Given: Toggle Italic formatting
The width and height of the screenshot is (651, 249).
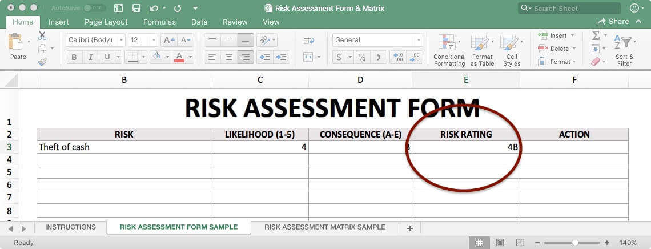Looking at the screenshot, I should (x=90, y=57).
